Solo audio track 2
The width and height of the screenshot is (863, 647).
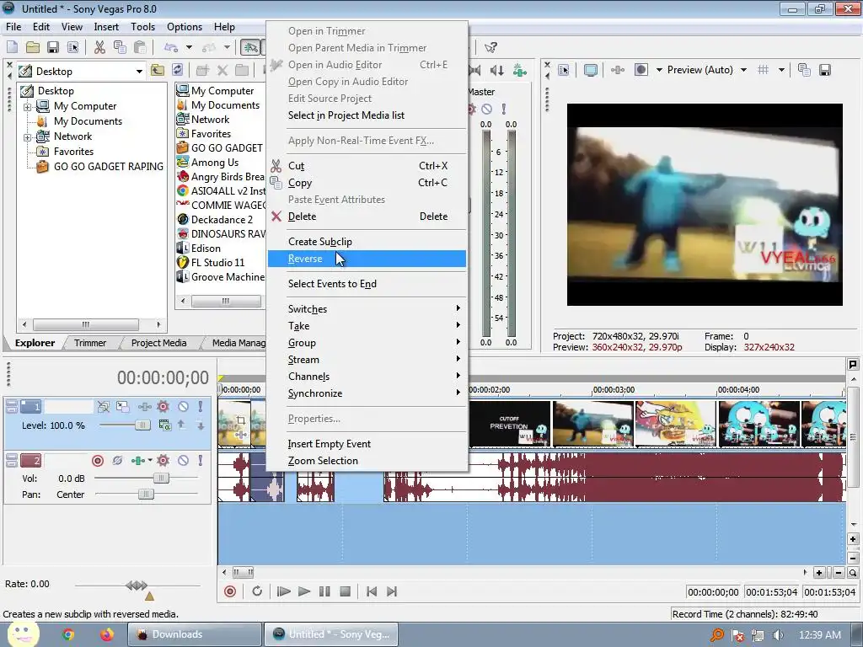click(200, 461)
